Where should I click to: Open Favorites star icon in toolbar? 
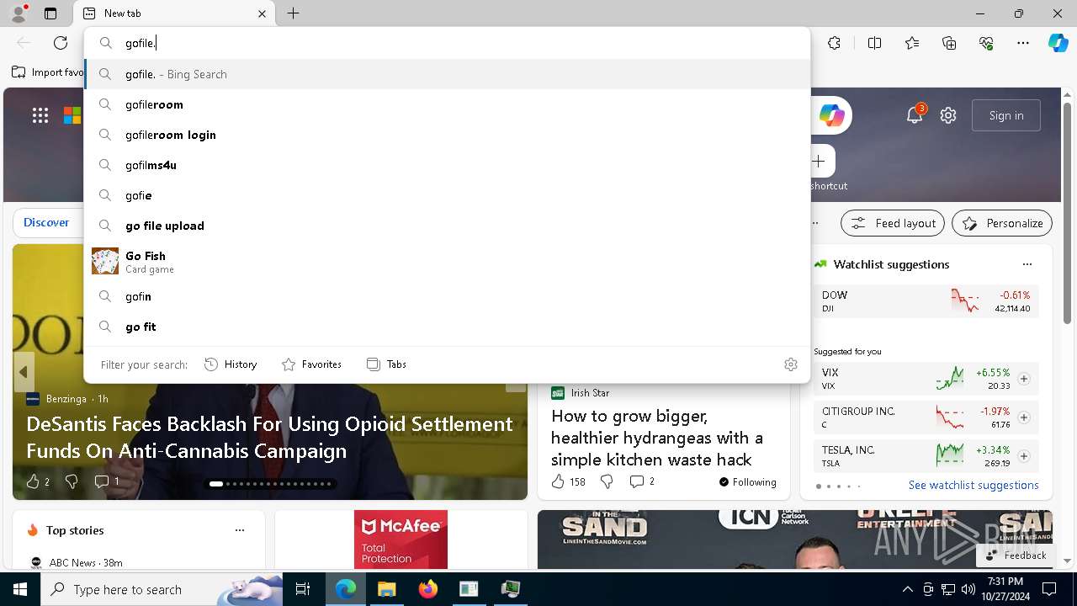tap(912, 43)
